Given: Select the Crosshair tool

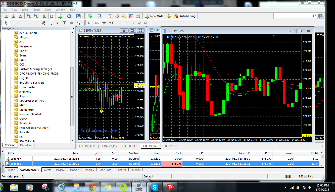Looking at the screenshot, I should (x=13, y=23).
